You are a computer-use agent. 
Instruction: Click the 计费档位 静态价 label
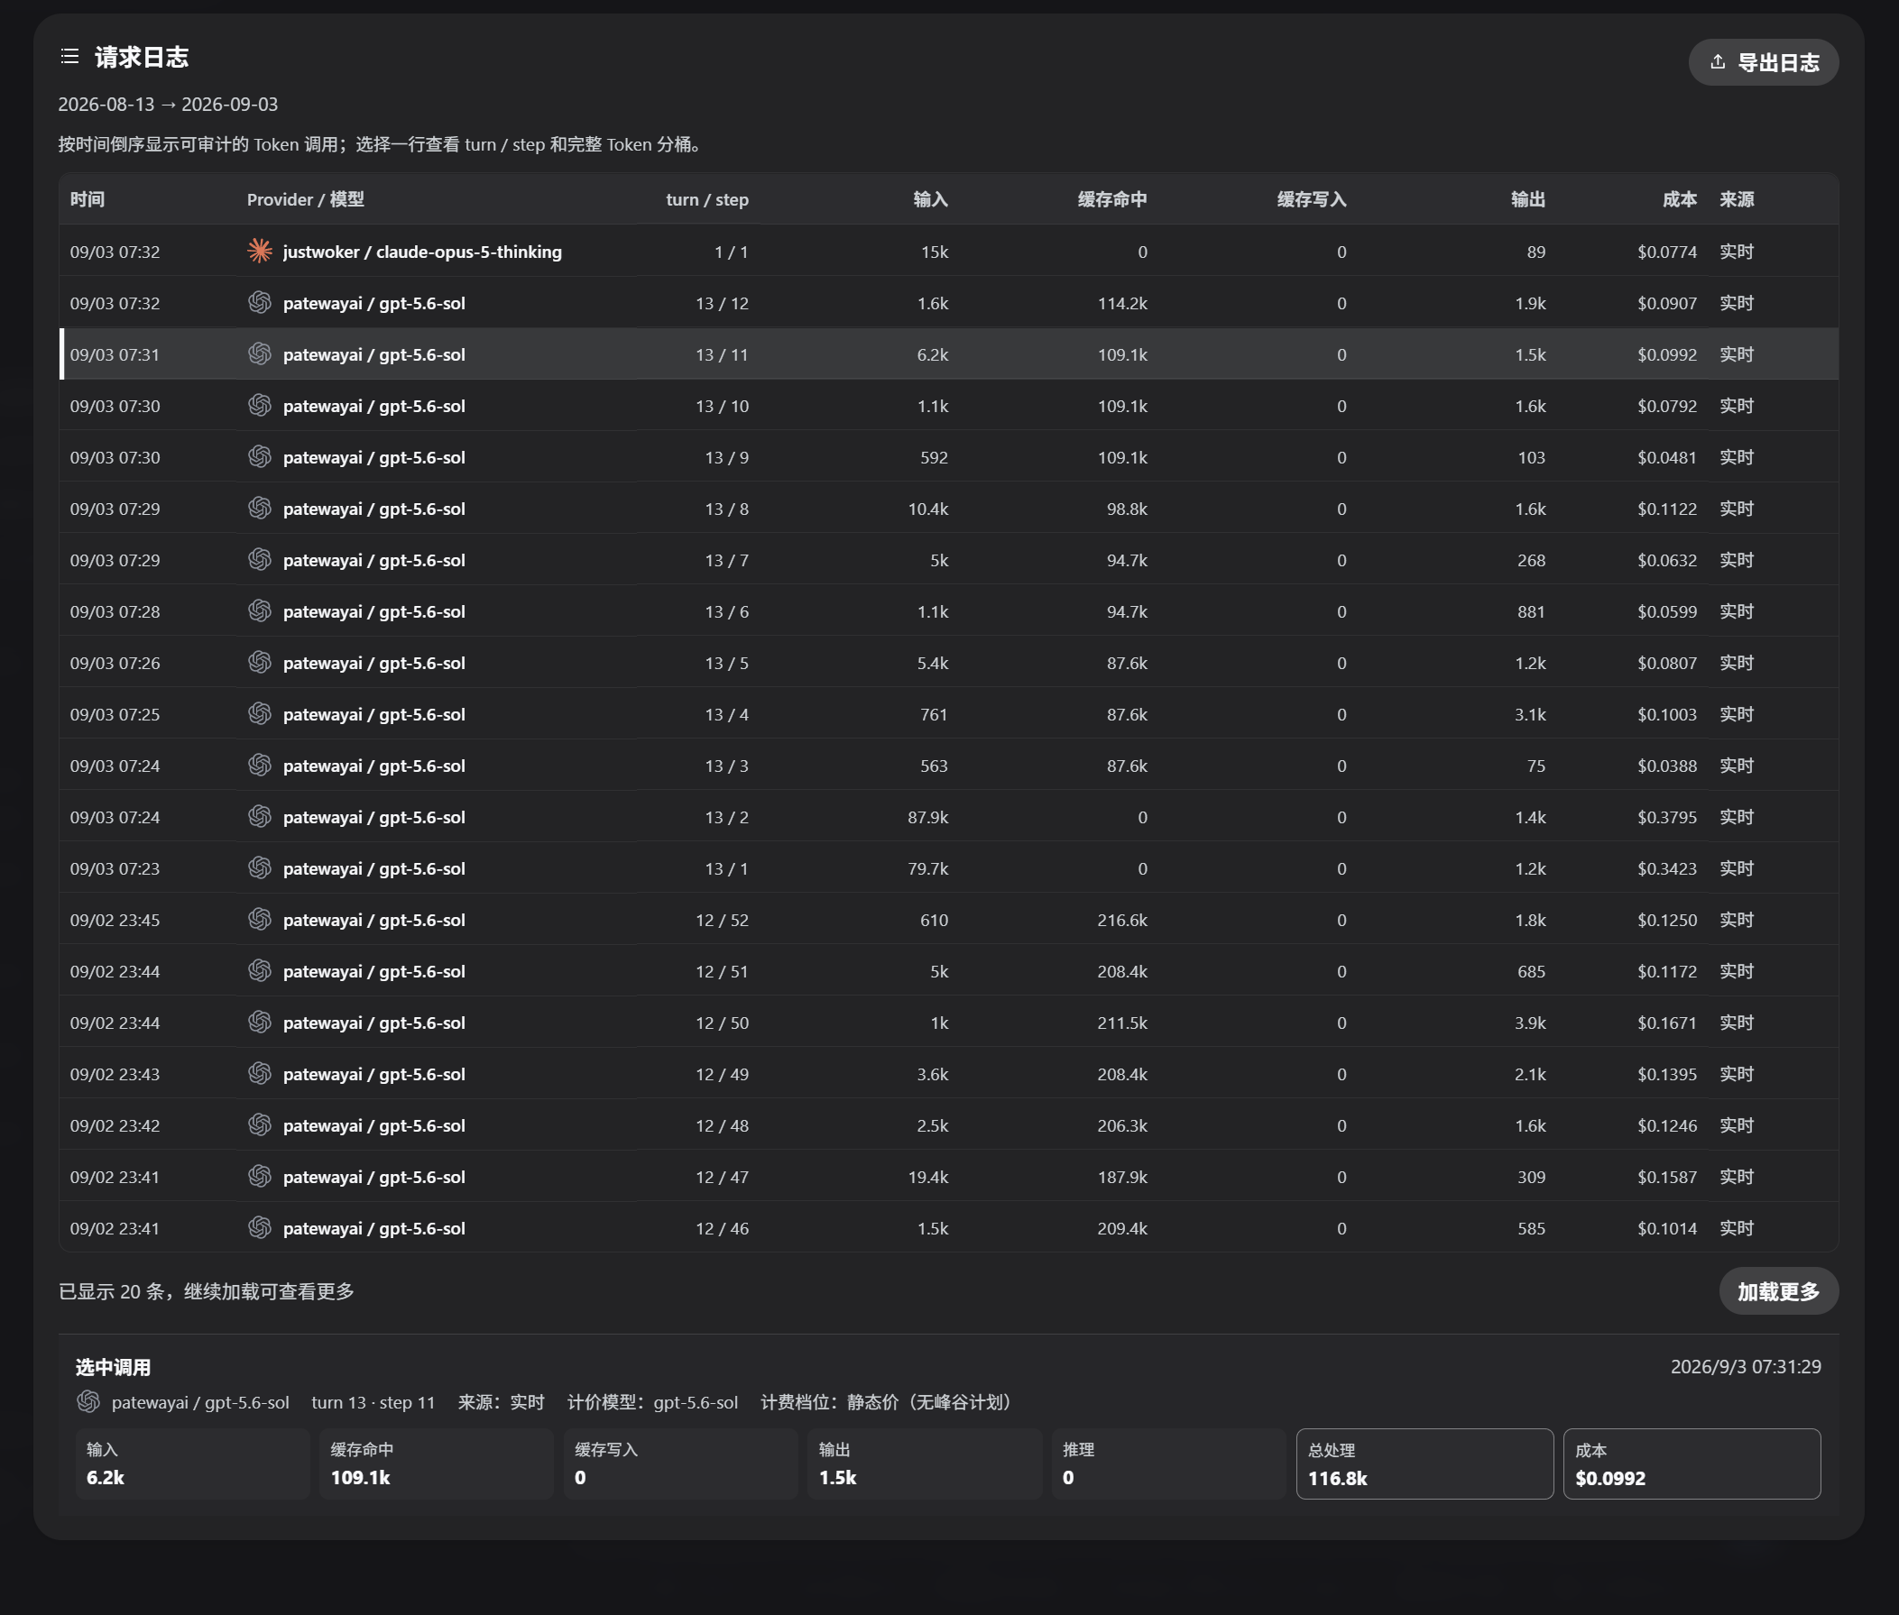click(x=889, y=1401)
